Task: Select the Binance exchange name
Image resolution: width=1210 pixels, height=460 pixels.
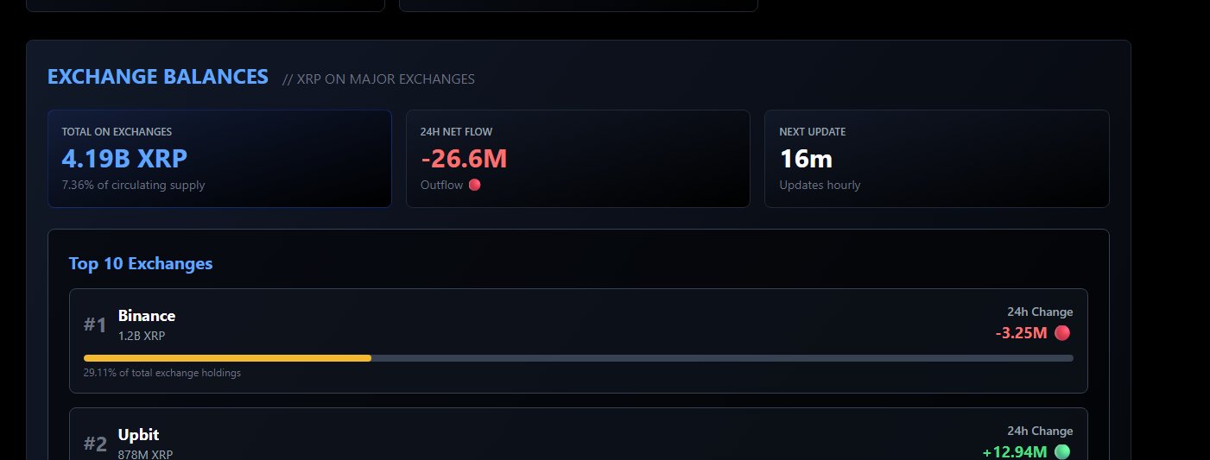Action: coord(147,316)
